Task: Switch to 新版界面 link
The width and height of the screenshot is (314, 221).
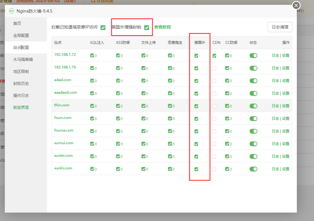Action: click(21, 107)
